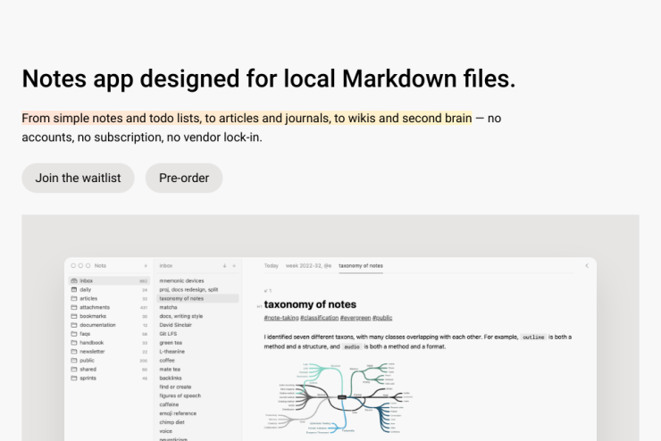Open the #note-taking tag link
661x441 pixels.
click(x=281, y=318)
